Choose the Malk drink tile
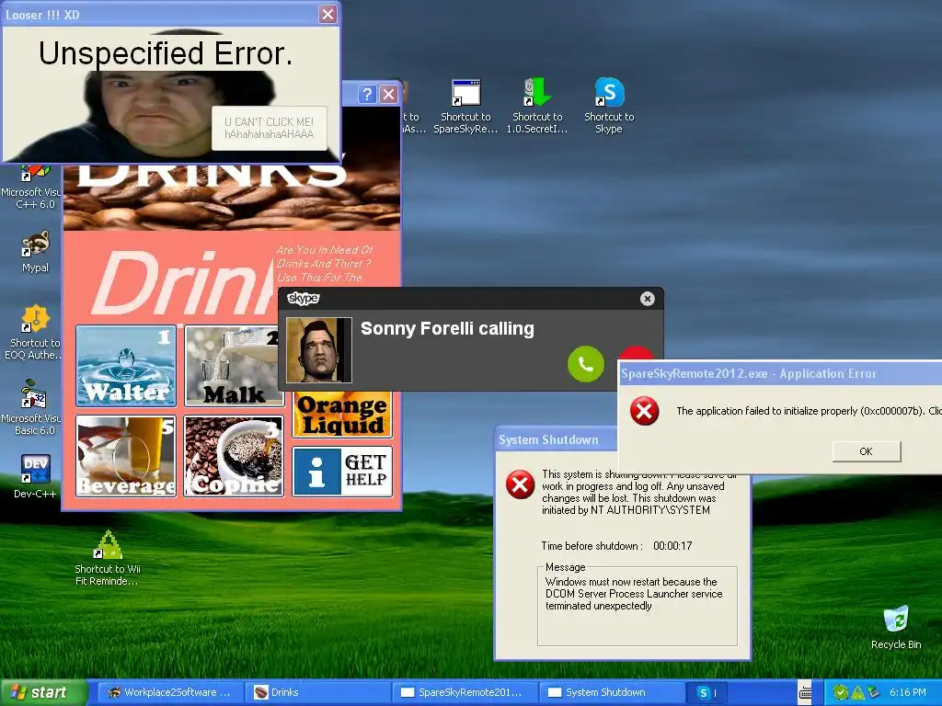Viewport: 942px width, 706px height. [231, 366]
